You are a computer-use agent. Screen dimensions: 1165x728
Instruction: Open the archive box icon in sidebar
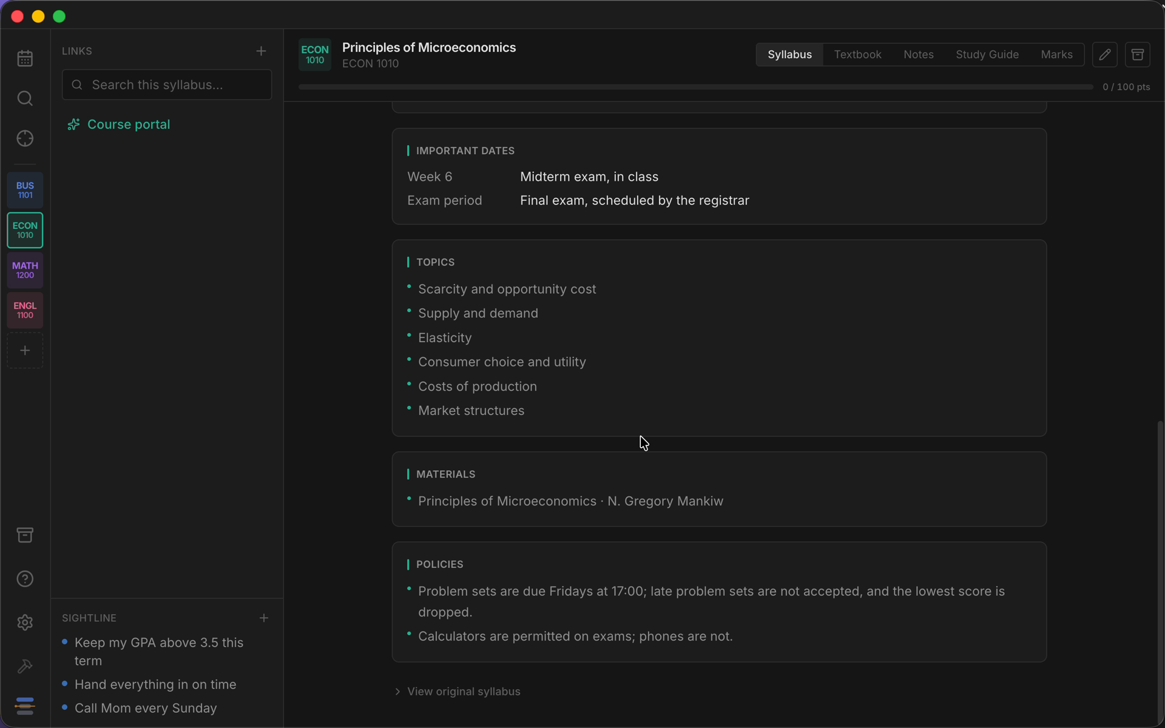click(x=25, y=535)
